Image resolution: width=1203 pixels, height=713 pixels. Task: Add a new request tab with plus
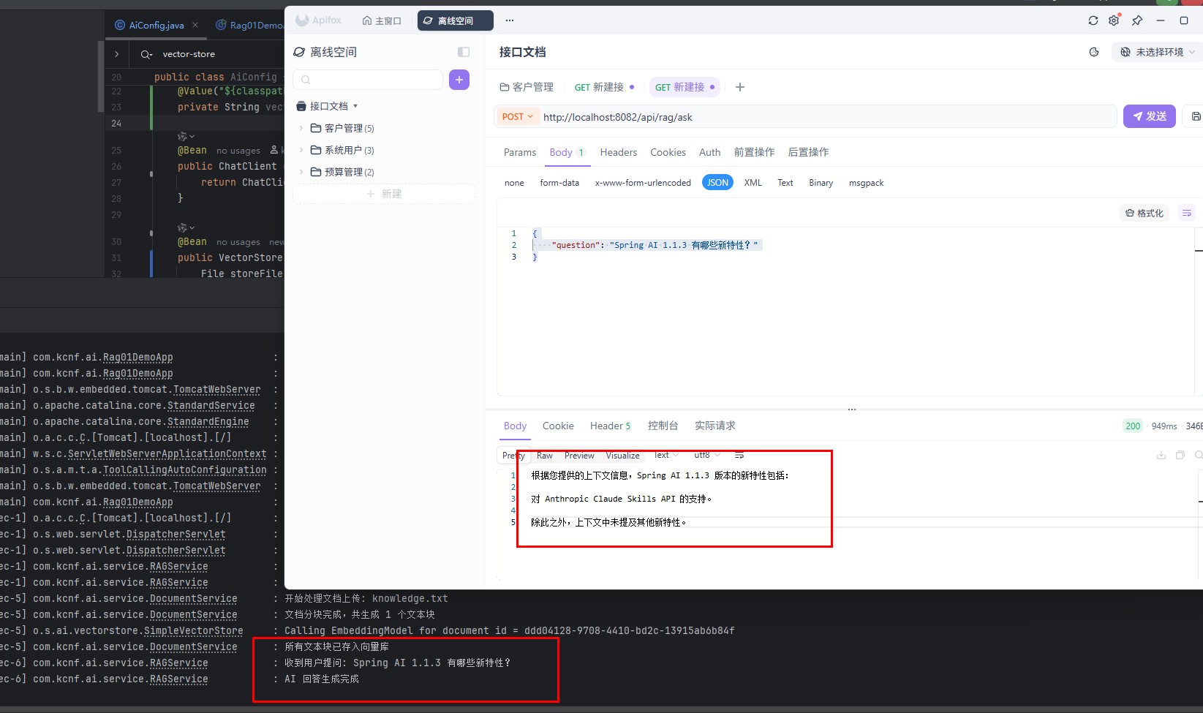point(740,87)
